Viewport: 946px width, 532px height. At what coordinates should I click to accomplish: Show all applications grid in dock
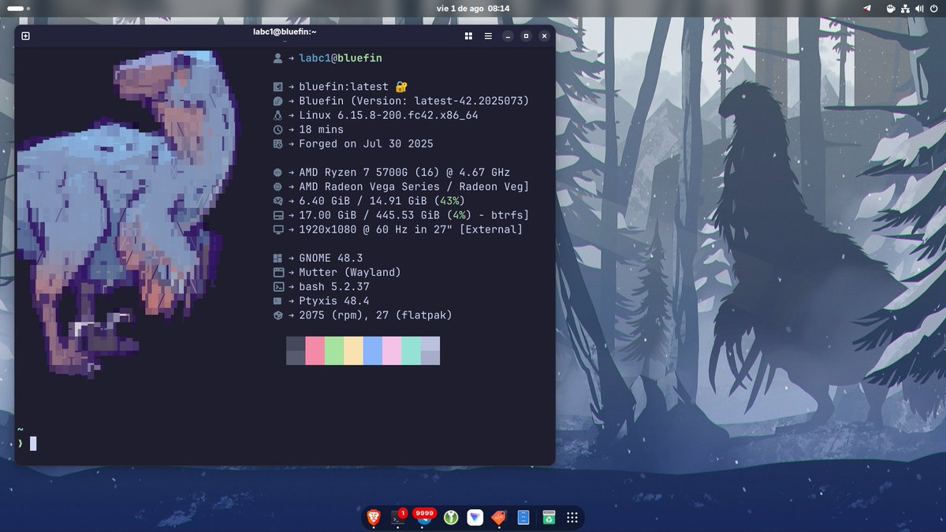coord(573,518)
